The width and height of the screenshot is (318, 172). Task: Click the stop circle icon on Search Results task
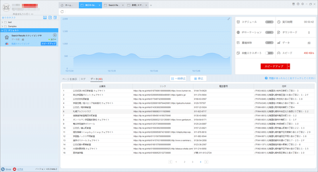coord(54,35)
